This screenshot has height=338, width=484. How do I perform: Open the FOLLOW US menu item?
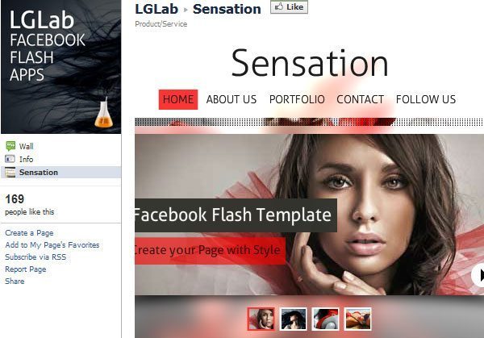click(x=426, y=99)
